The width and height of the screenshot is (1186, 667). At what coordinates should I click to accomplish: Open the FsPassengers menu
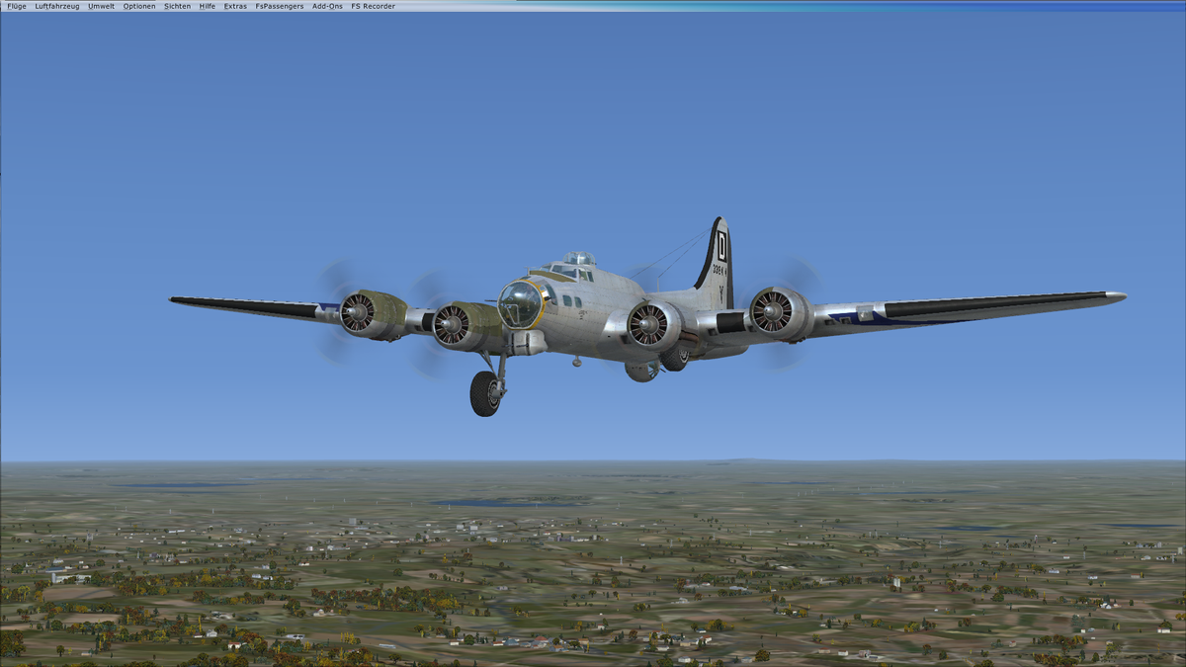[280, 6]
